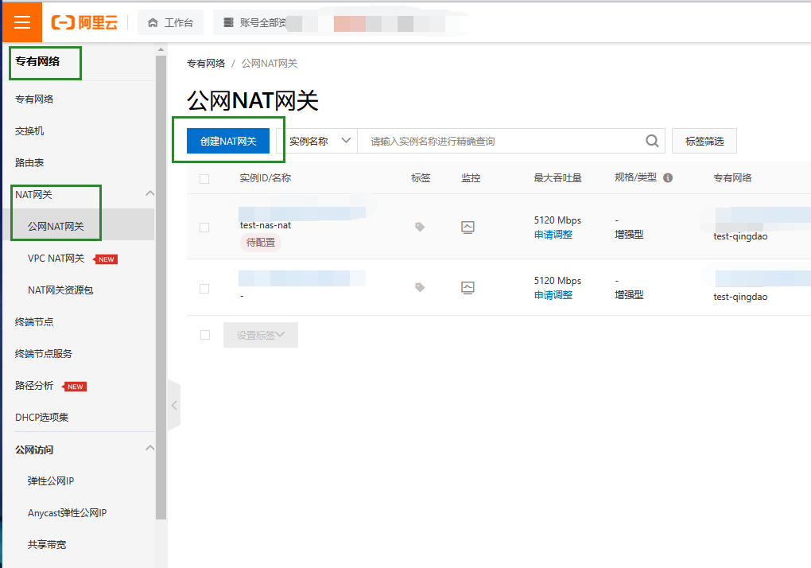Click the instance name search input field
Screen dimensions: 811x568
(x=501, y=141)
